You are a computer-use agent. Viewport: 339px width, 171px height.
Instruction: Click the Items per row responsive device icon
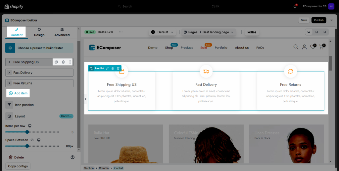[30, 126]
